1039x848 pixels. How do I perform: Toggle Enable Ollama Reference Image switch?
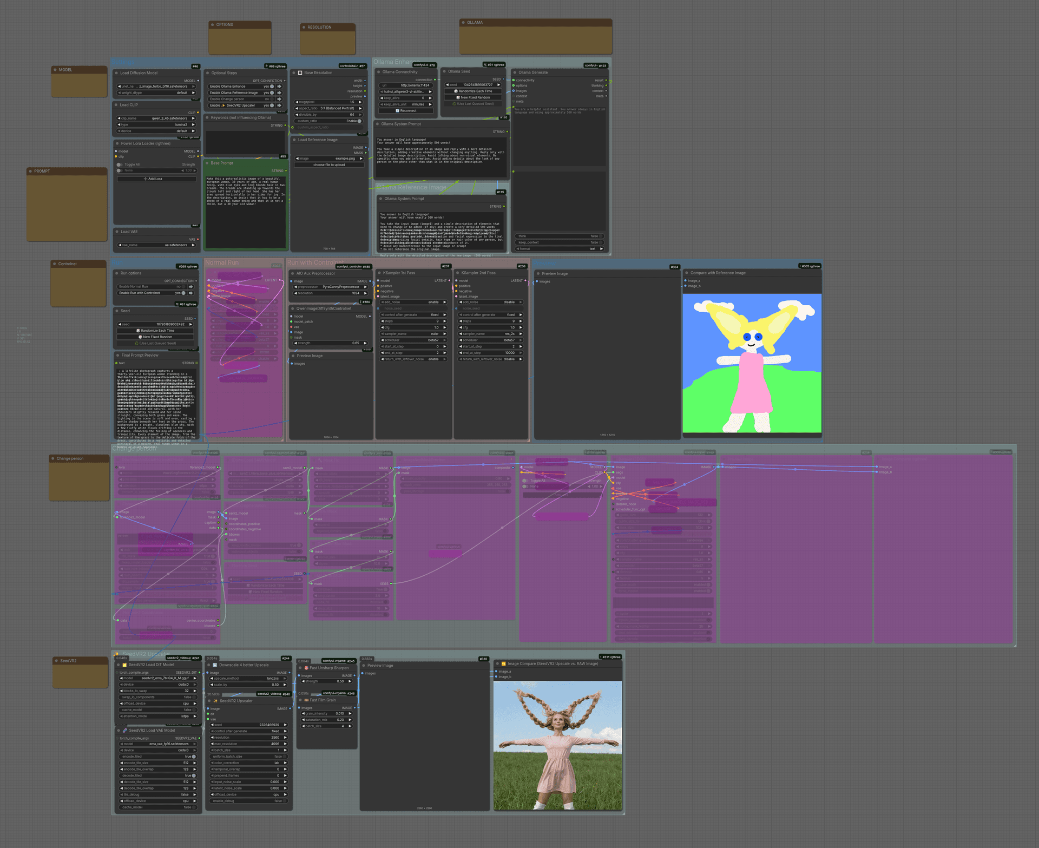pyautogui.click(x=272, y=93)
